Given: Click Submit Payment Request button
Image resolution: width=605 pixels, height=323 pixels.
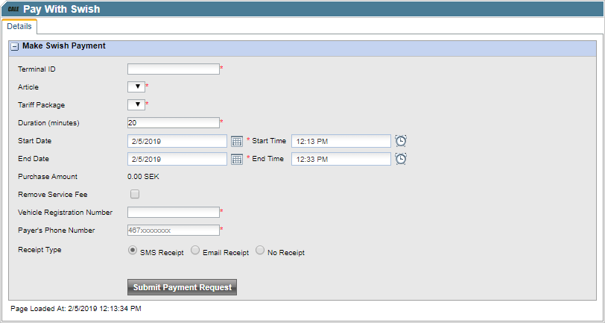Looking at the screenshot, I should (x=182, y=287).
